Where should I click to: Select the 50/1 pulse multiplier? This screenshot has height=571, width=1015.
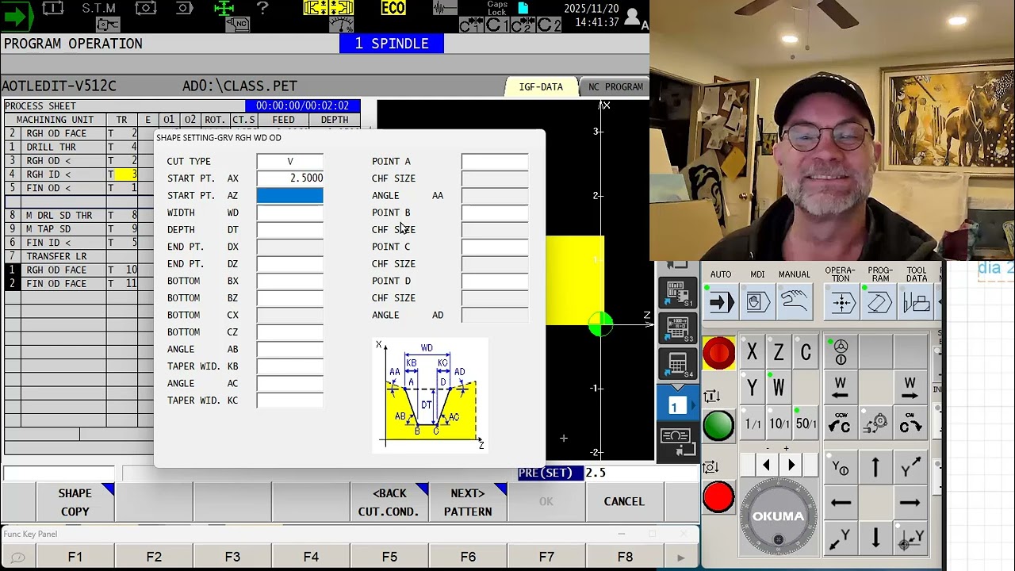(806, 423)
